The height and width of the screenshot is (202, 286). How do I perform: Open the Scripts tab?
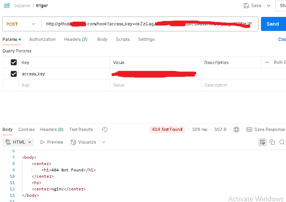[123, 39]
